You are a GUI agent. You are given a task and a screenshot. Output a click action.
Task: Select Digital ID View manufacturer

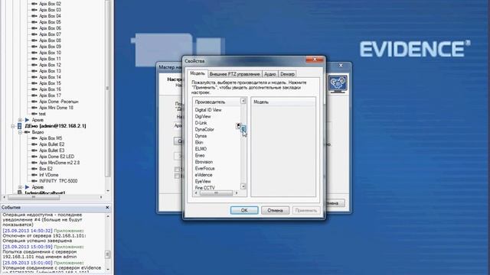pyautogui.click(x=208, y=110)
